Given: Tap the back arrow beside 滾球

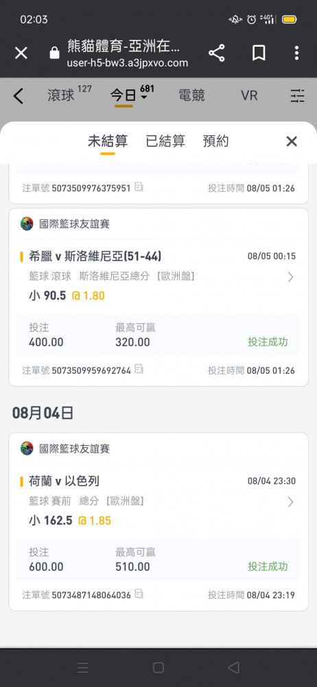Looking at the screenshot, I should pyautogui.click(x=18, y=95).
